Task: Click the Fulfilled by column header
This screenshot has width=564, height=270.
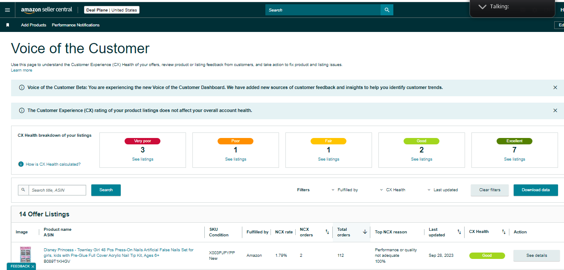Action: (x=258, y=232)
